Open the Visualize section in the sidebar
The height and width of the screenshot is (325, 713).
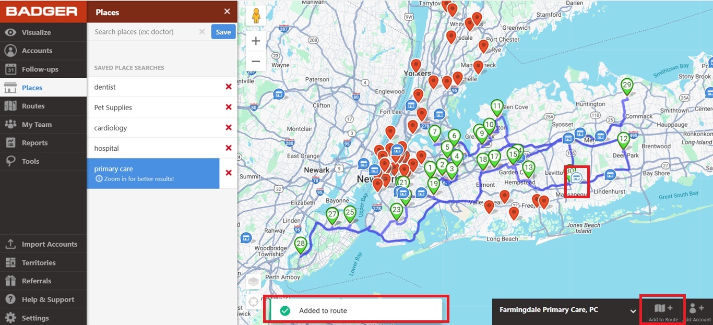tap(43, 32)
